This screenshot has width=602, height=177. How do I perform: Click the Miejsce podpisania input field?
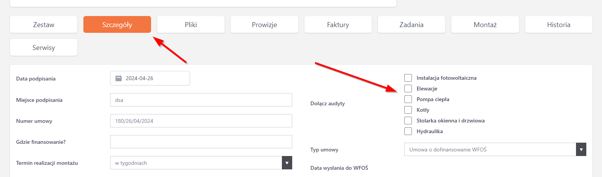[x=201, y=100]
